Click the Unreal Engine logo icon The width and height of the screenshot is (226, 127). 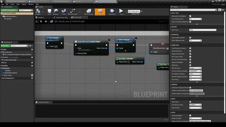pos(1,1)
